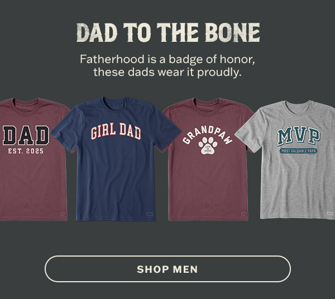The height and width of the screenshot is (299, 335).
Task: View the maroon Grandpaw t-shirt
Action: pos(208,159)
